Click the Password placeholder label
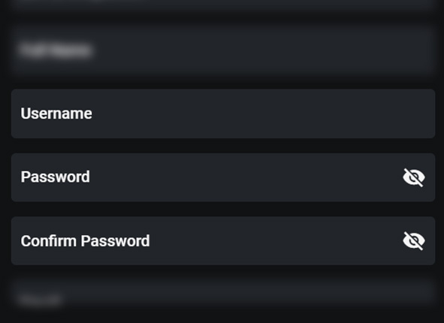The image size is (444, 323). click(55, 177)
